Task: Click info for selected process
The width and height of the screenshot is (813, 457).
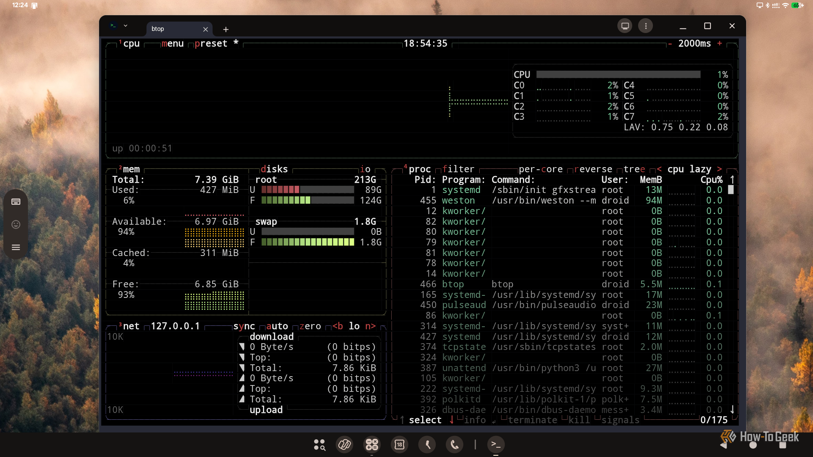Action: pos(475,420)
